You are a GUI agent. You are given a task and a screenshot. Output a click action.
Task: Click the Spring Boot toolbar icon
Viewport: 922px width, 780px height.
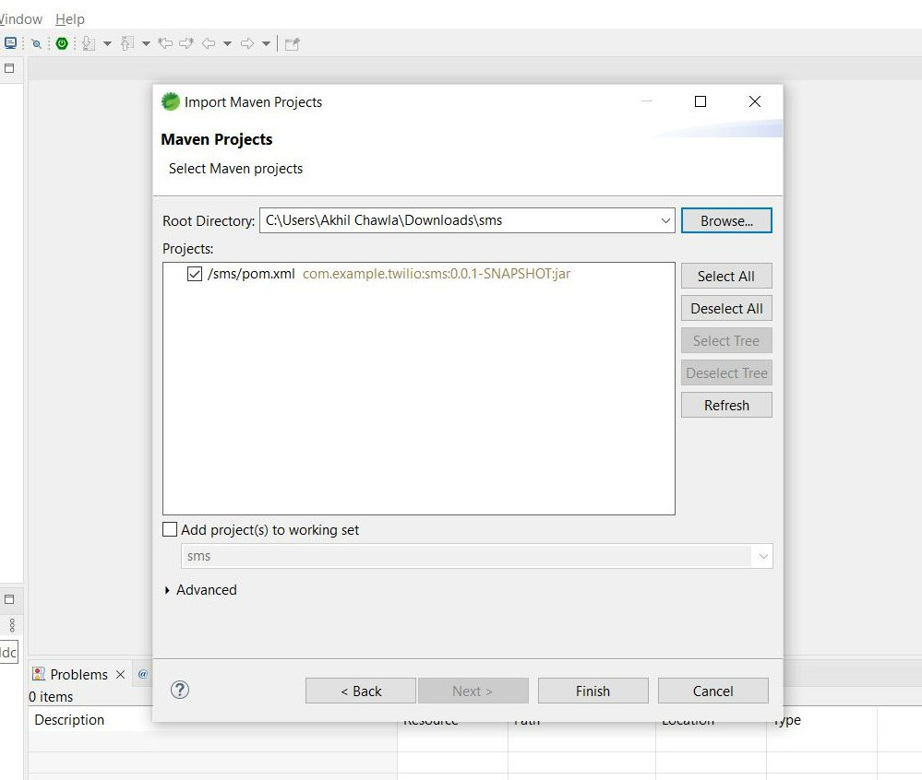[x=61, y=42]
